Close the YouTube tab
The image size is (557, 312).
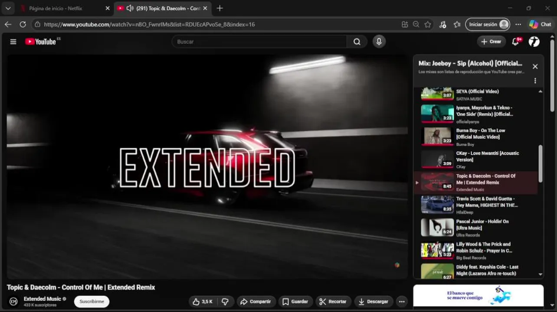205,8
